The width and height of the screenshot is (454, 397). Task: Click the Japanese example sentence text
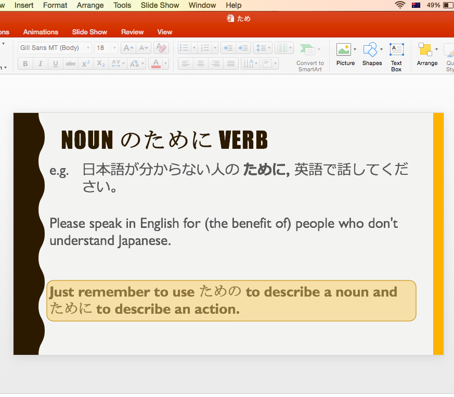pyautogui.click(x=245, y=177)
